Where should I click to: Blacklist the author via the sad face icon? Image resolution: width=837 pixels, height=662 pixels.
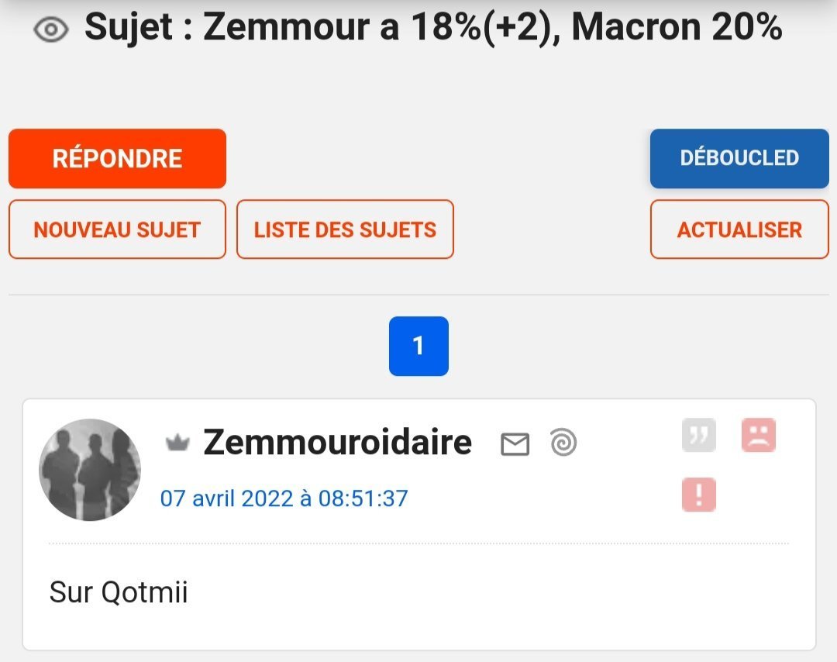tap(759, 435)
